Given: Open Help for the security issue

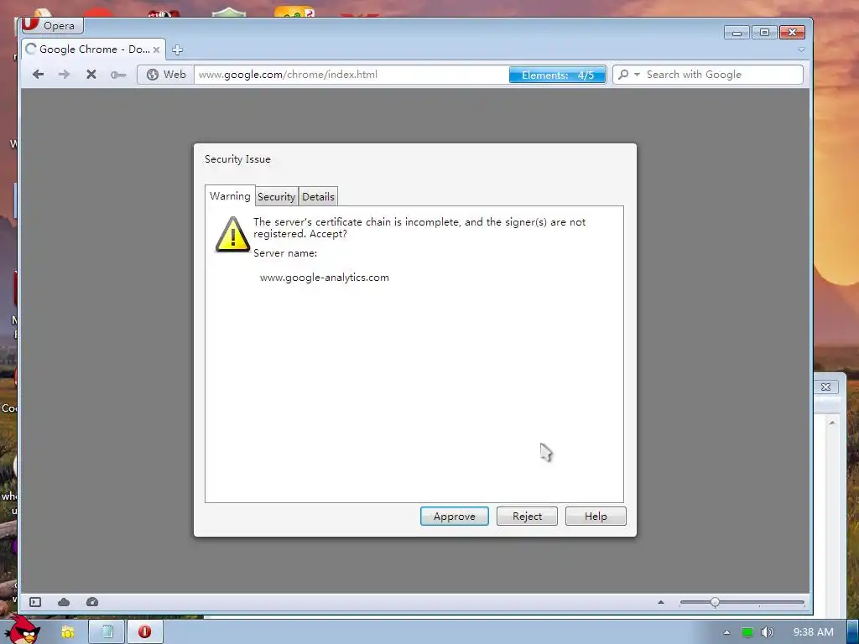Looking at the screenshot, I should pos(596,517).
